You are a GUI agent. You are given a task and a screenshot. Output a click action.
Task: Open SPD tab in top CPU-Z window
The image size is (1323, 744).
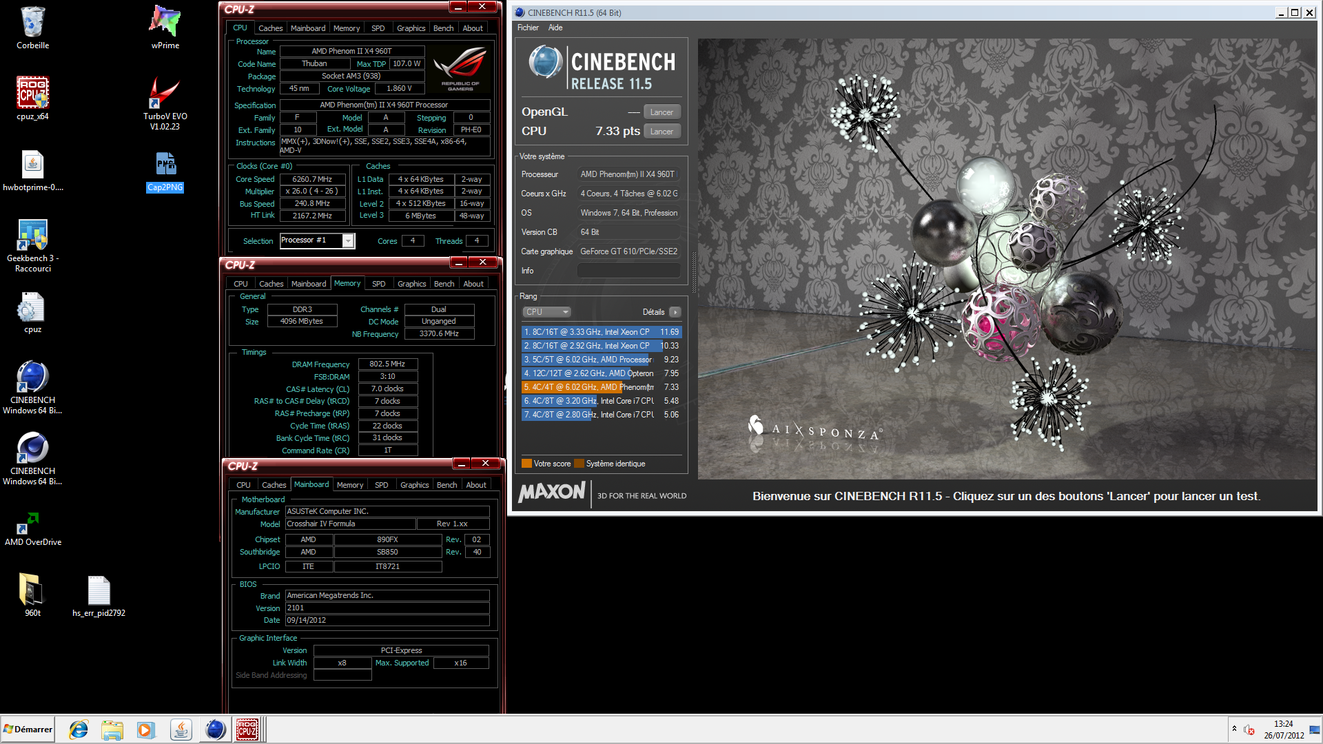coord(378,28)
